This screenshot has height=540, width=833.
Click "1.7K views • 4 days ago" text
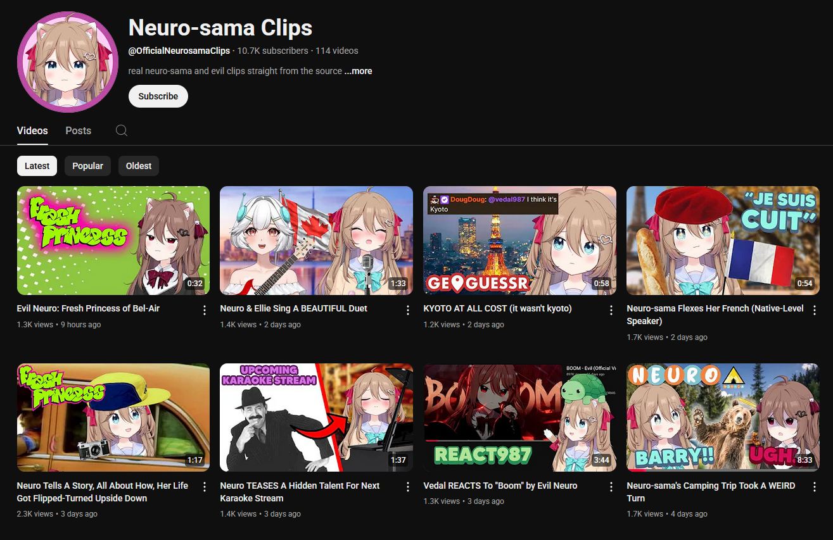(x=667, y=514)
